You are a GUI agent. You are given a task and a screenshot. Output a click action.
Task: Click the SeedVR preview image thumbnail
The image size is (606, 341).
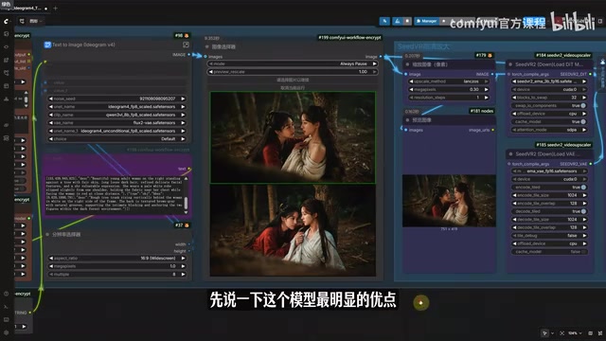(x=449, y=201)
